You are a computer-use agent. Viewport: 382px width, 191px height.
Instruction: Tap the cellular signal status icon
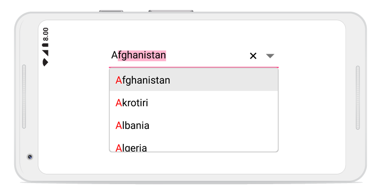pos(46,53)
